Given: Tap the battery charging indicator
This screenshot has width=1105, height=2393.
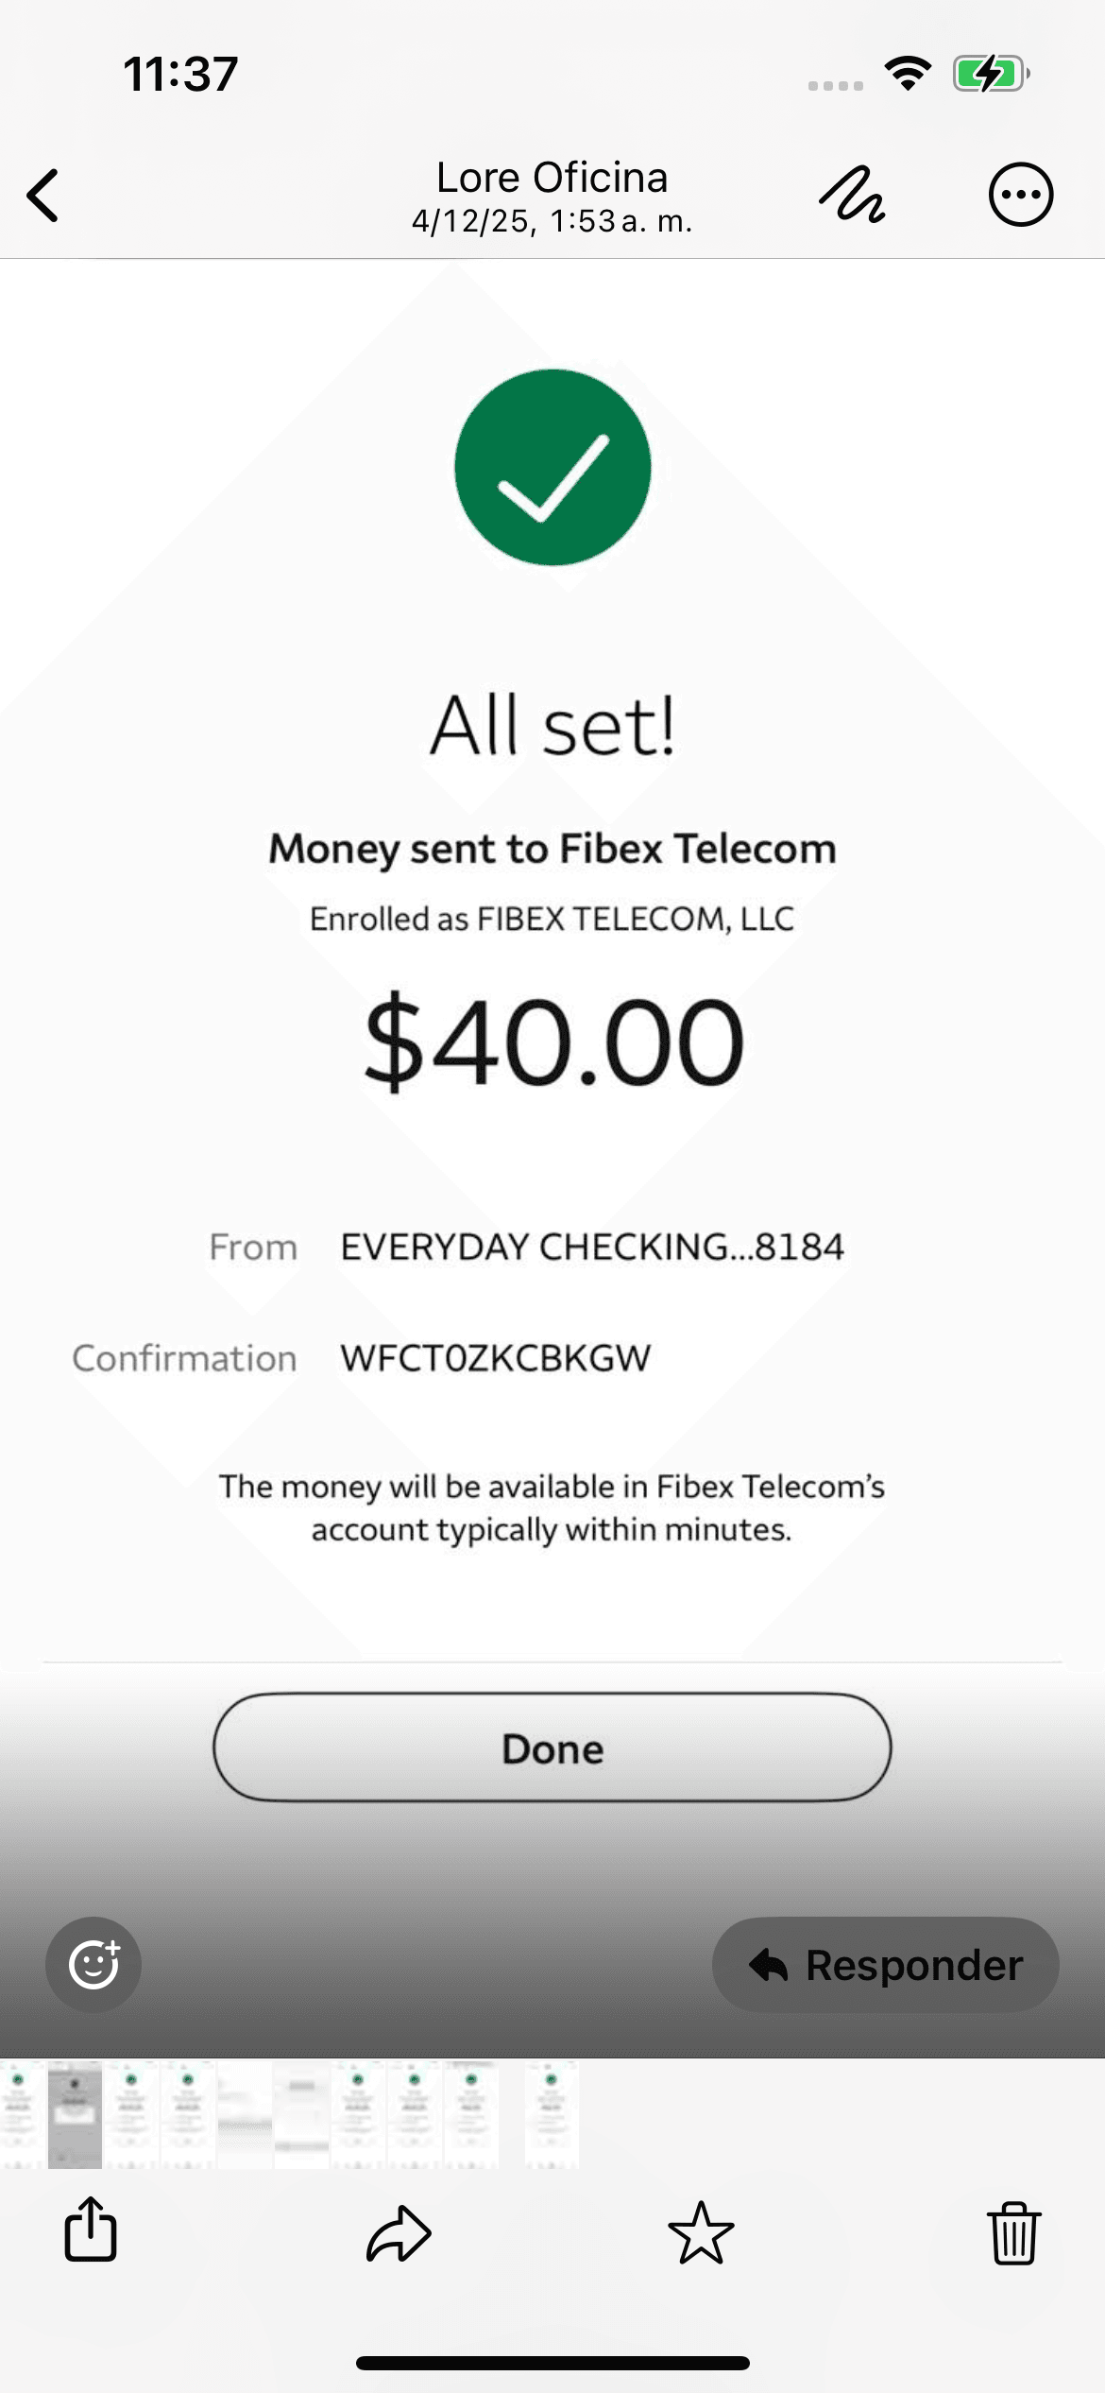Looking at the screenshot, I should tap(990, 74).
